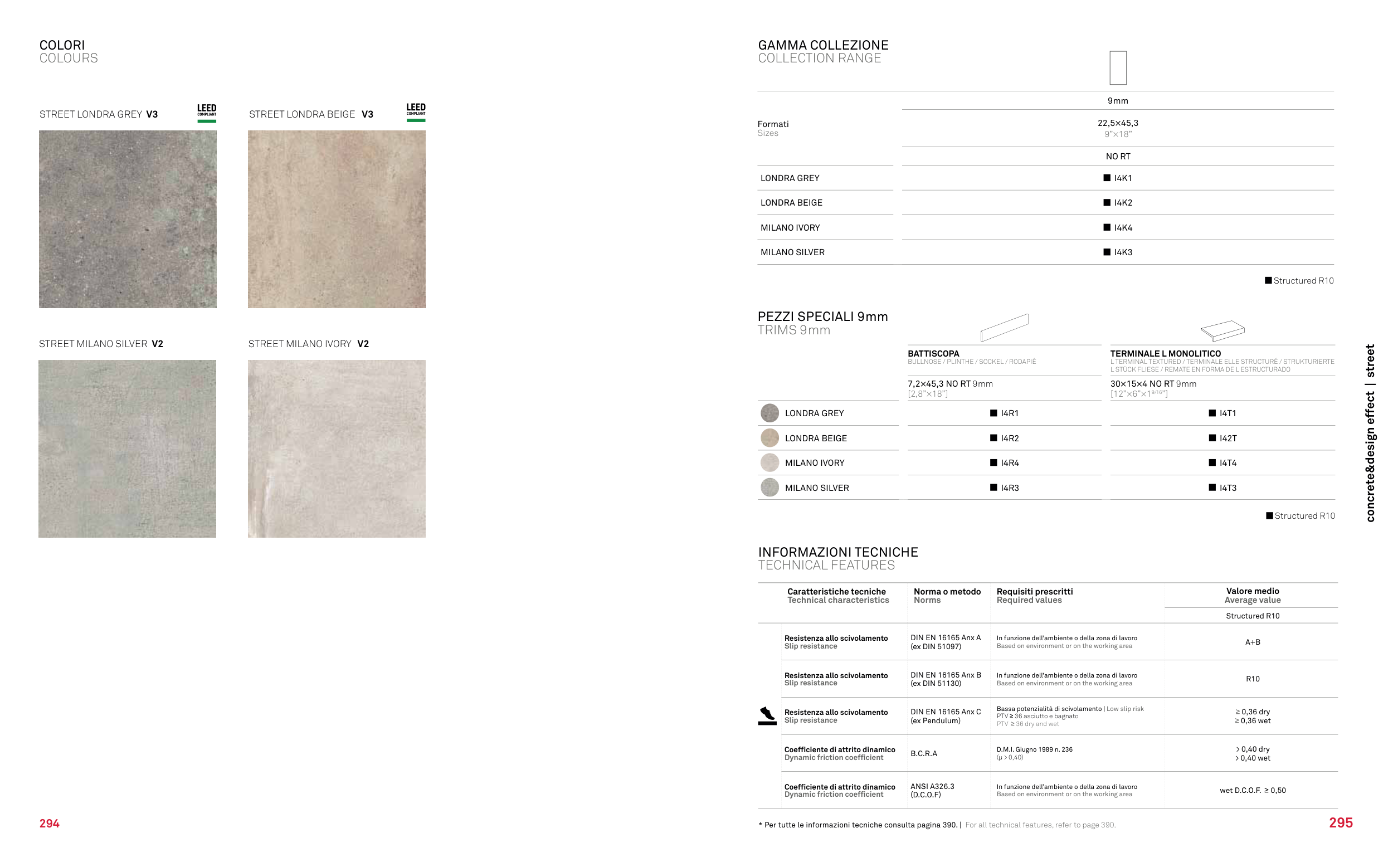Click the Gamma Collezione heading
Screen dimensions: 1393x867
click(822, 45)
